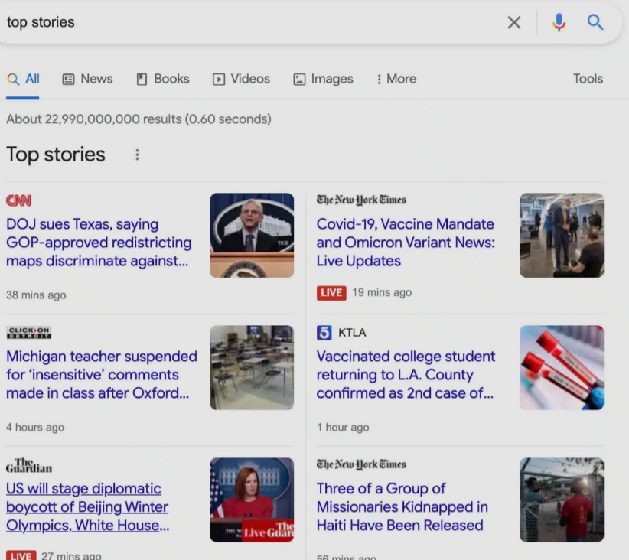The height and width of the screenshot is (560, 629).
Task: Select the Videos result filter
Action: (x=241, y=79)
